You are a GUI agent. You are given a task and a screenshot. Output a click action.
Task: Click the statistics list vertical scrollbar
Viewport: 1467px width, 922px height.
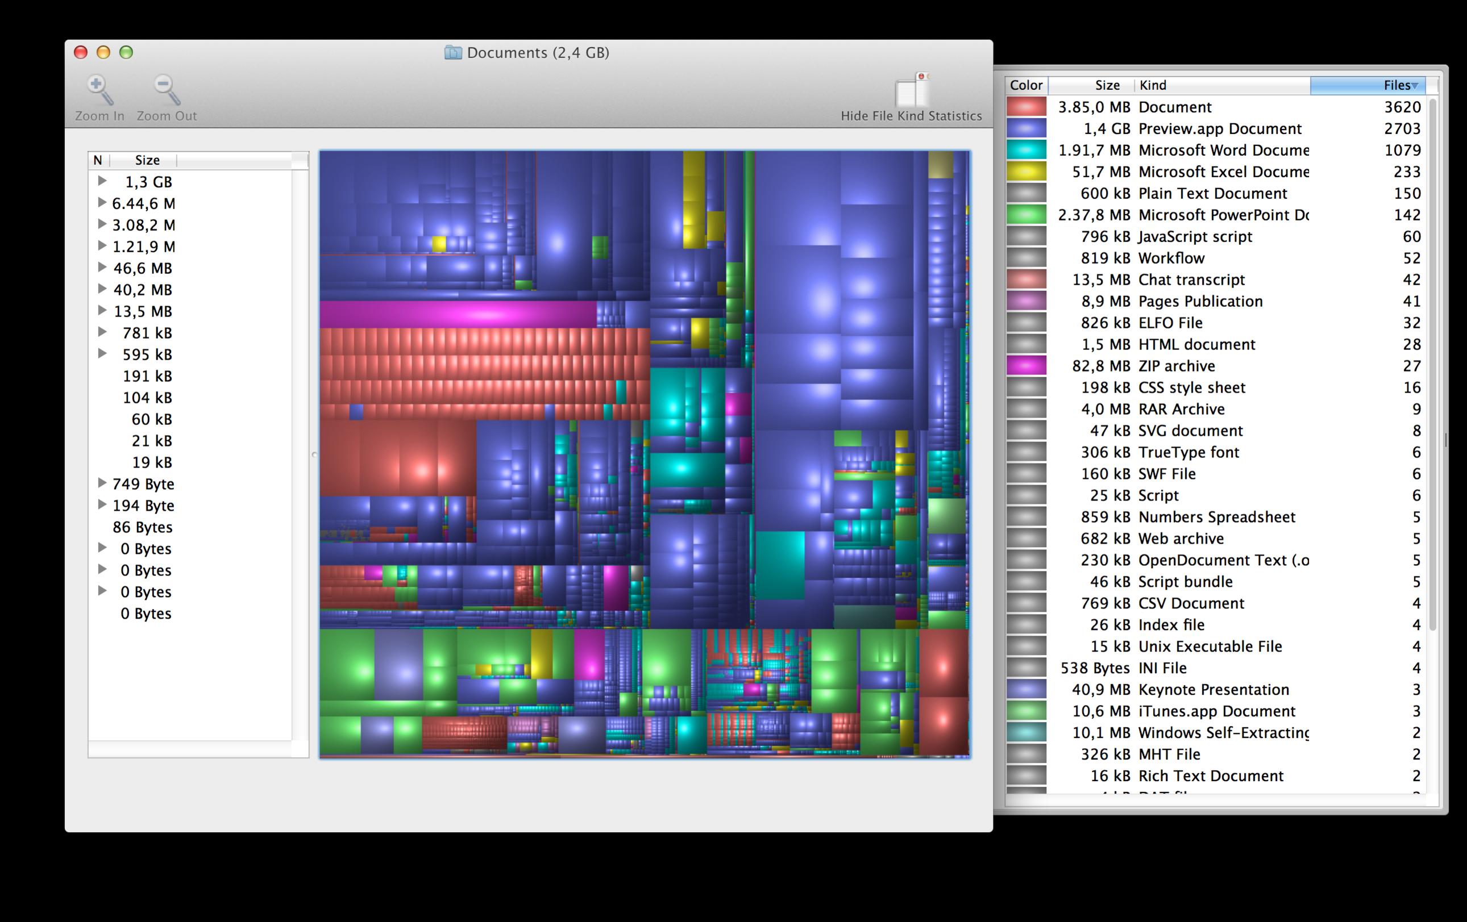[x=1433, y=365]
